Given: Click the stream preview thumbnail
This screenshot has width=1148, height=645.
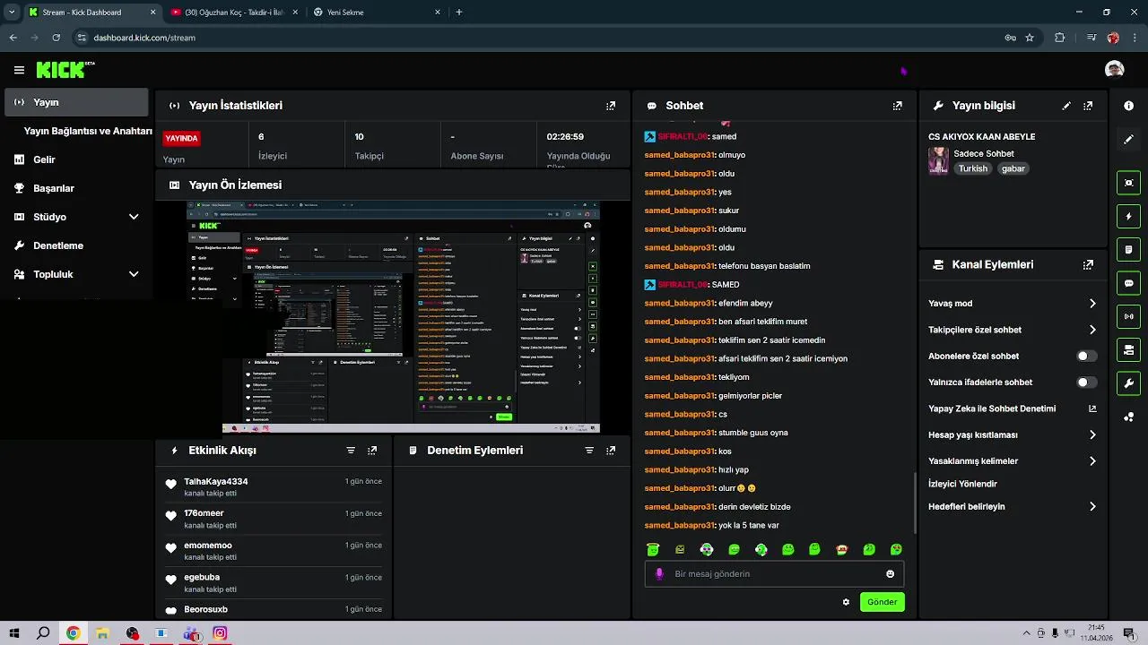Looking at the screenshot, I should coord(393,317).
